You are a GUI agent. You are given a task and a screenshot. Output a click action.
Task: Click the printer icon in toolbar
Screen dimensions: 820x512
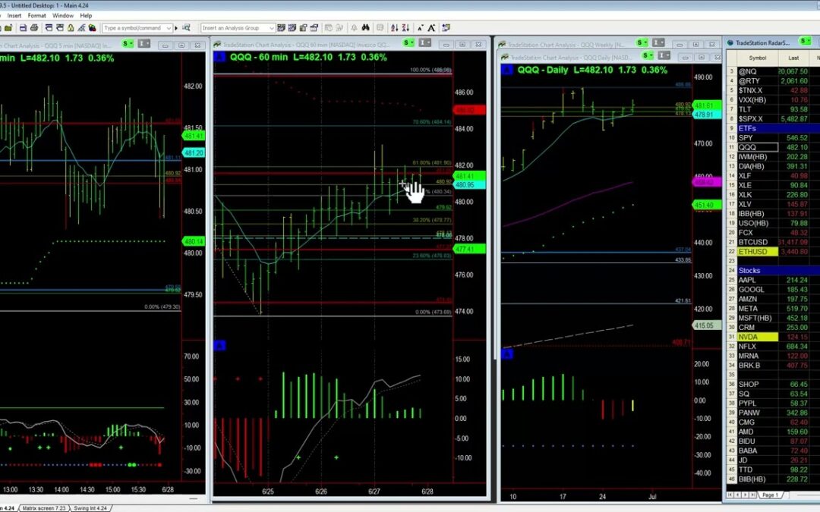pos(35,28)
